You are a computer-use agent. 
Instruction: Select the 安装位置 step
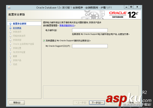coord(17,48)
